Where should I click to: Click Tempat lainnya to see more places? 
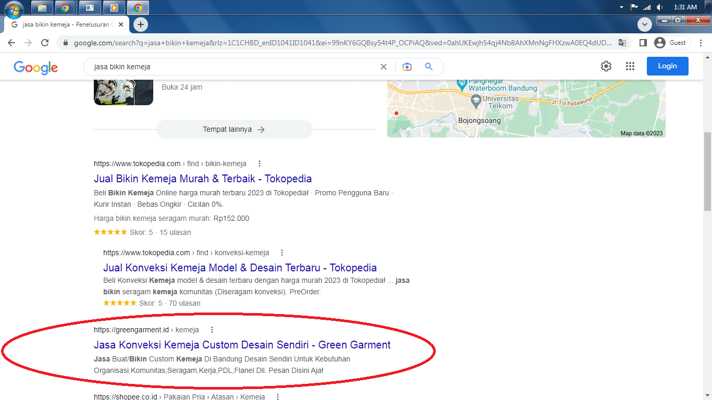point(234,129)
